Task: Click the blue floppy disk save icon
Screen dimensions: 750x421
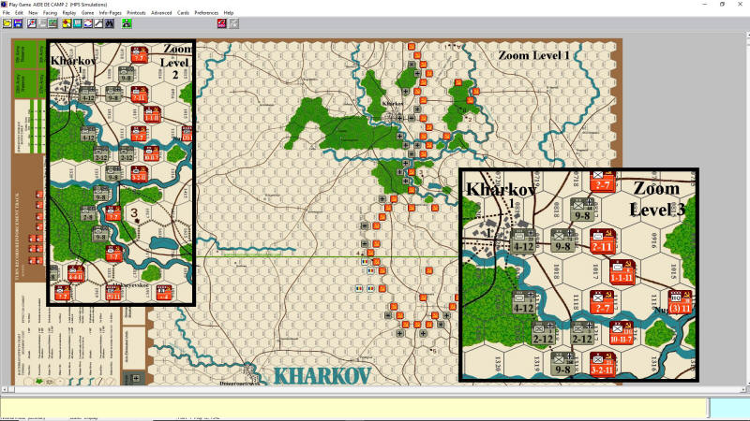Action: click(18, 22)
